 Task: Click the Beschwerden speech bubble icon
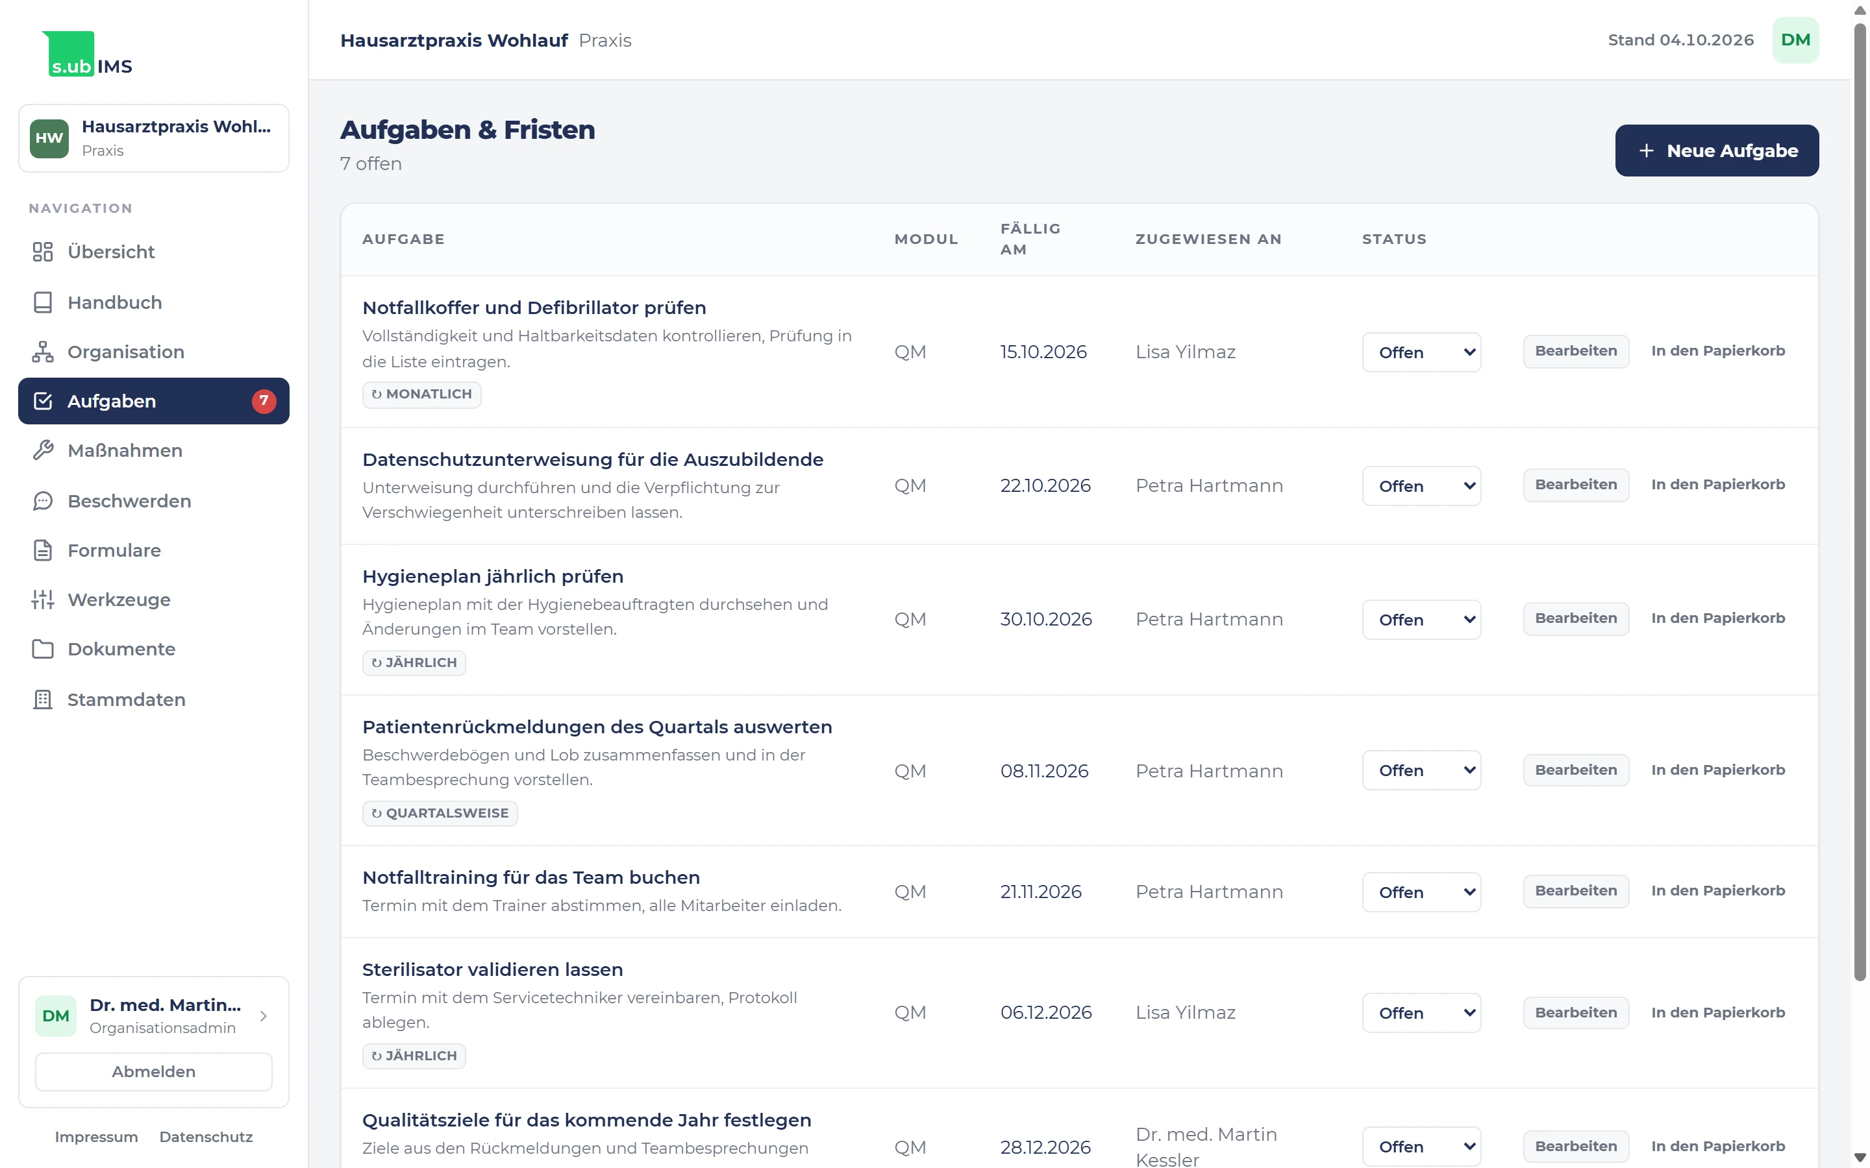pos(42,500)
